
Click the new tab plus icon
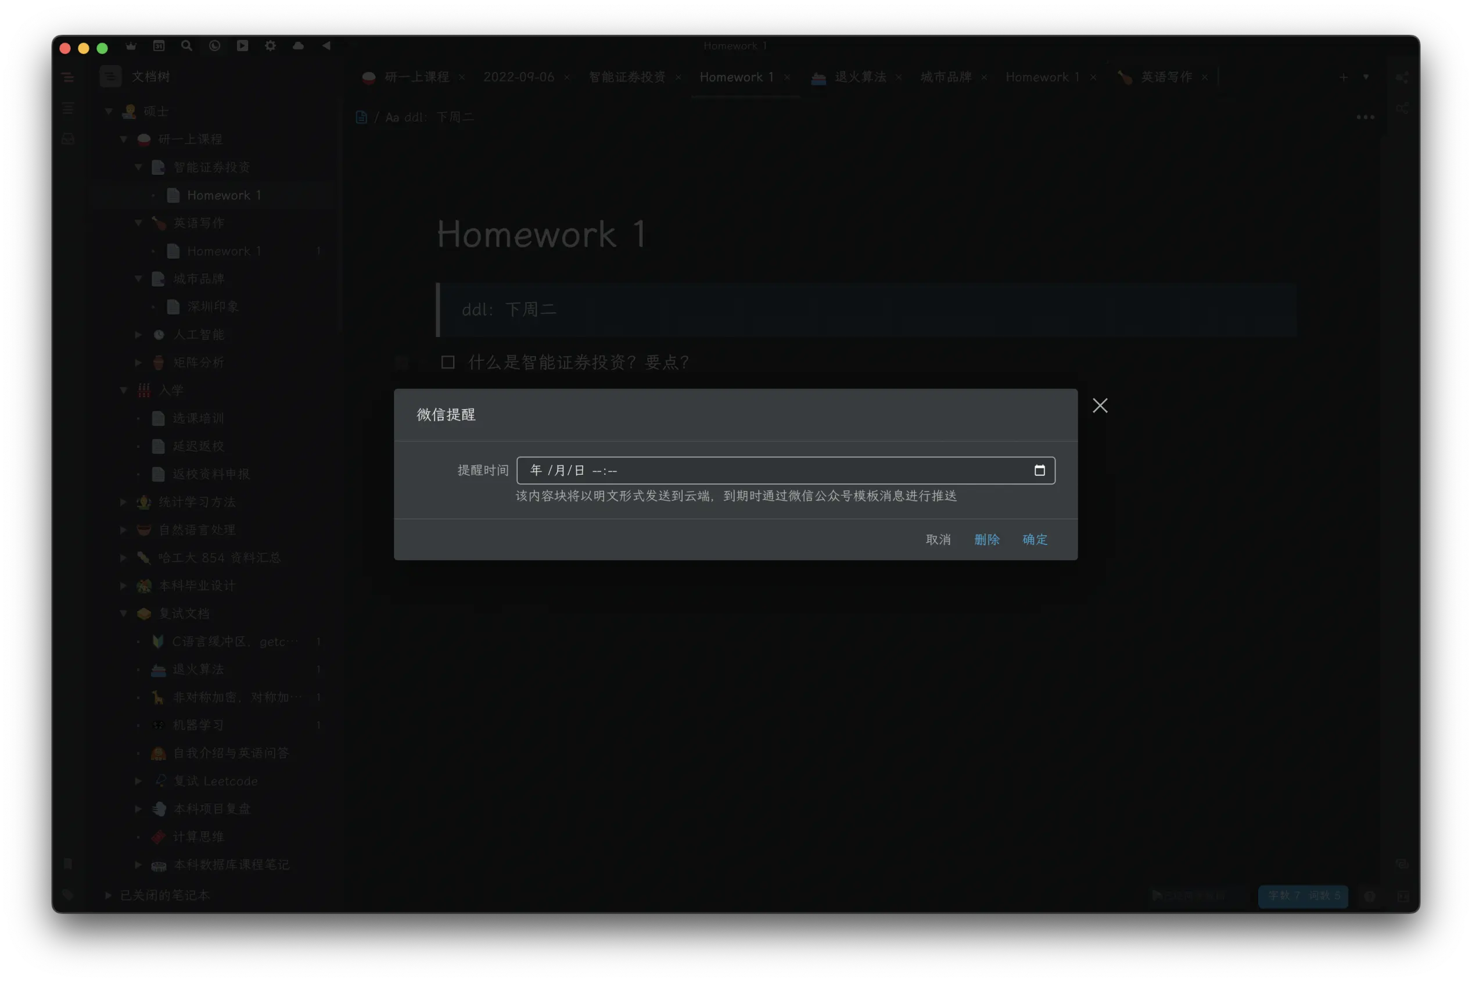(x=1343, y=77)
